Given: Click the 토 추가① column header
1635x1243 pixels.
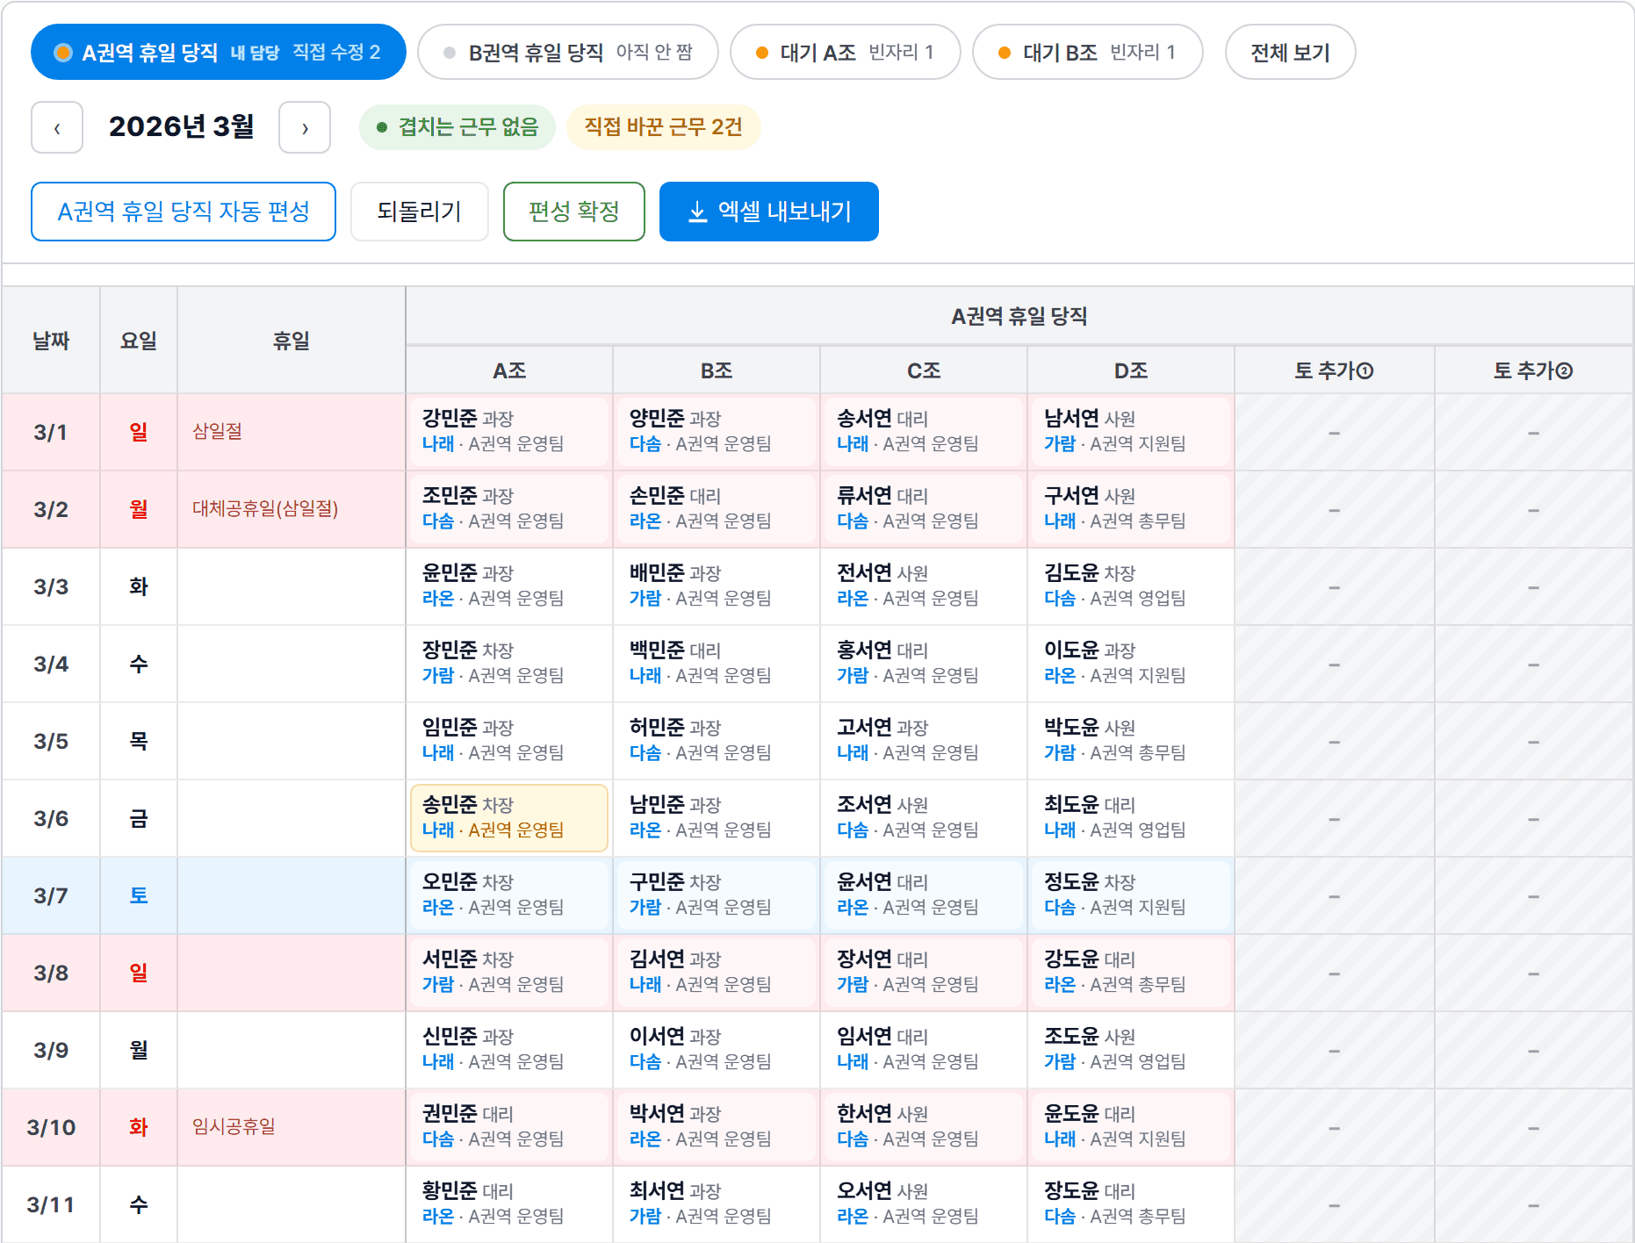Looking at the screenshot, I should [1334, 370].
